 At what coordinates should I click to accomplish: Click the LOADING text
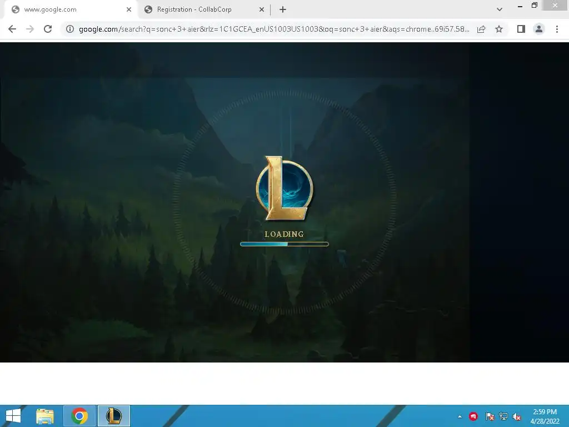(x=284, y=234)
